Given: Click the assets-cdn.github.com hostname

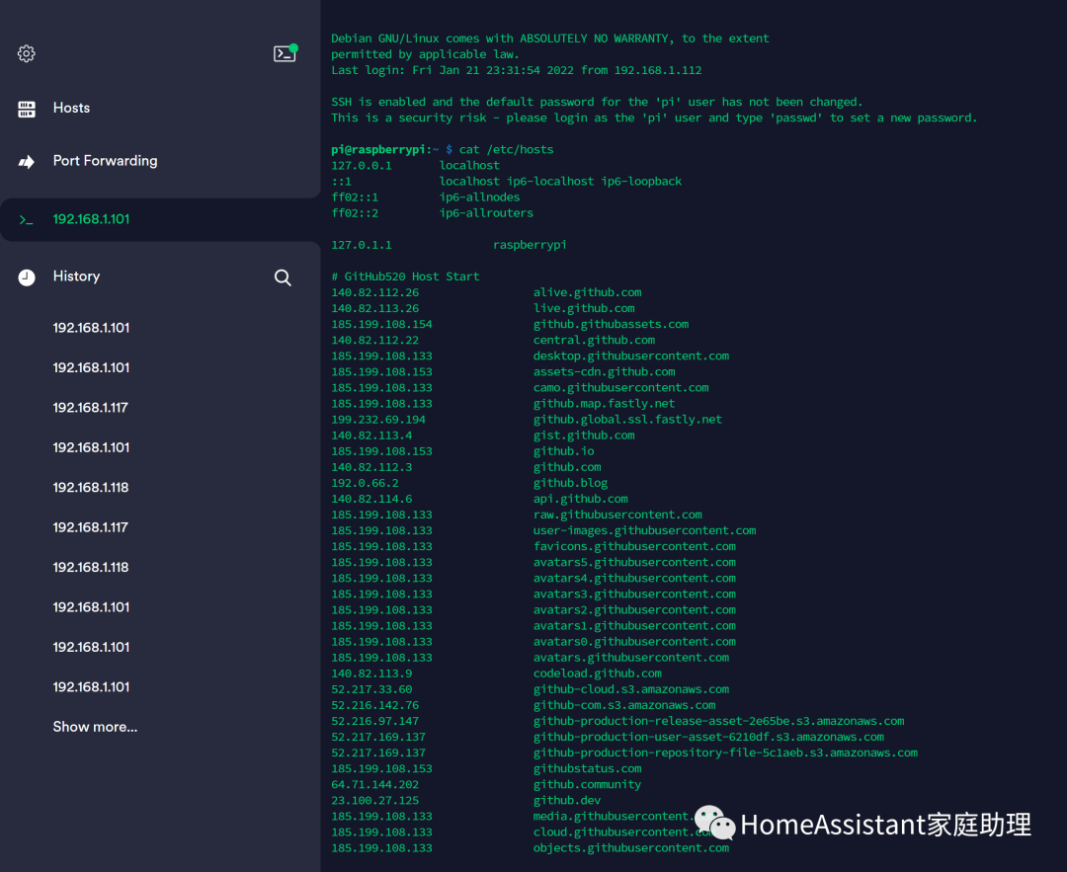Looking at the screenshot, I should pyautogui.click(x=605, y=372).
